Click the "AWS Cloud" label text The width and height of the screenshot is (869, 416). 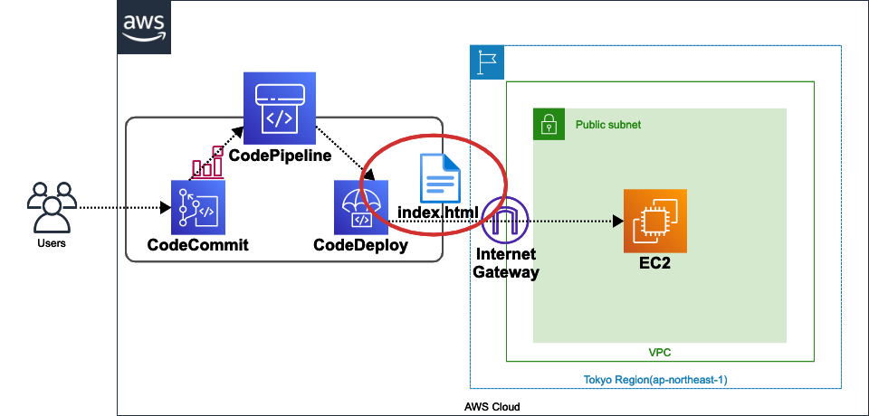[x=492, y=407]
